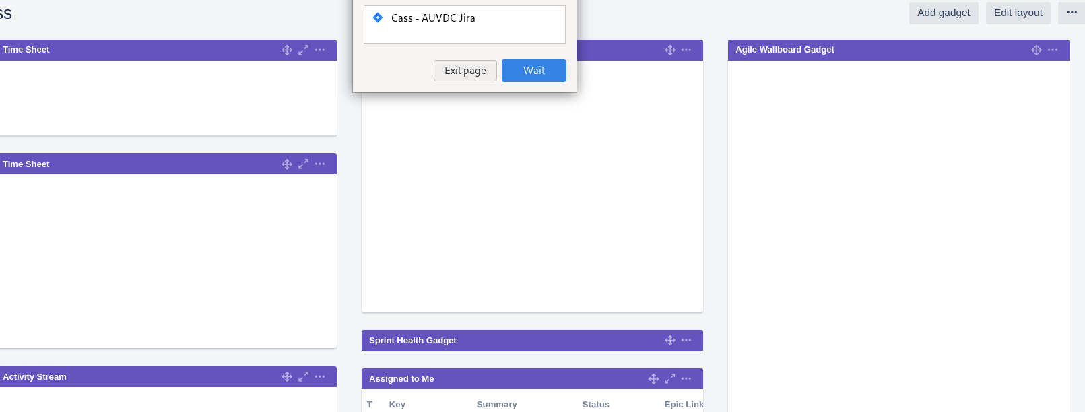This screenshot has height=412, width=1085.
Task: Open Assigned to Me gadget options menu
Action: [x=686, y=379]
